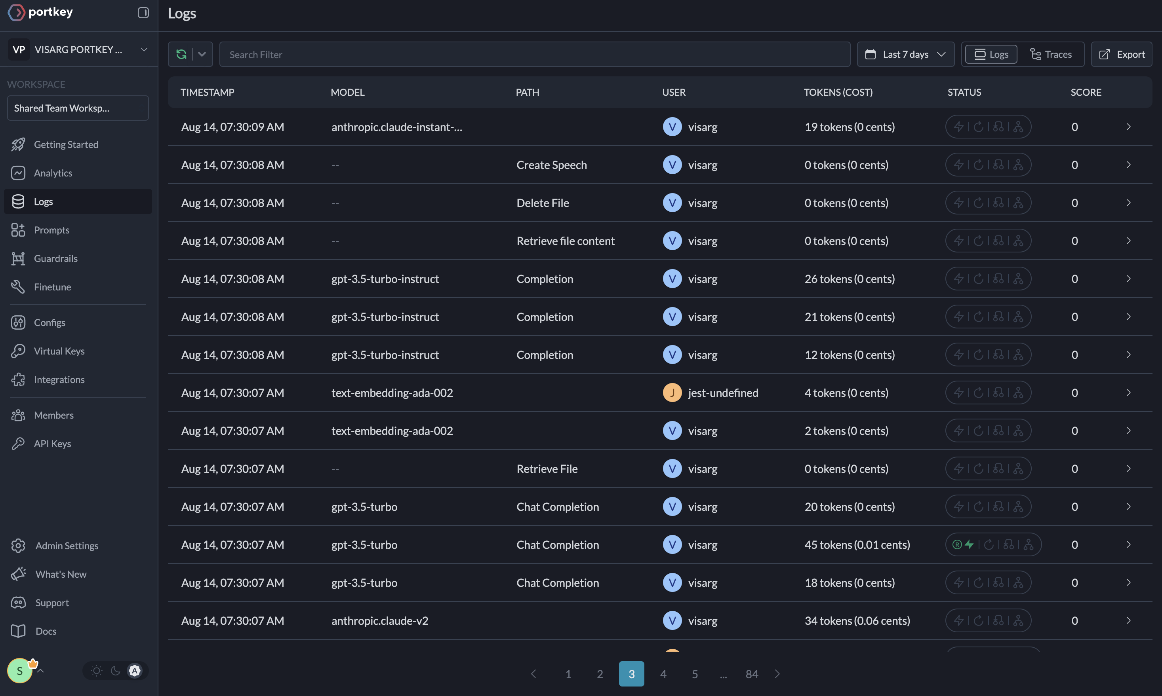Image resolution: width=1162 pixels, height=696 pixels.
Task: Click the retry icon on Chat Completion row
Action: click(x=977, y=505)
